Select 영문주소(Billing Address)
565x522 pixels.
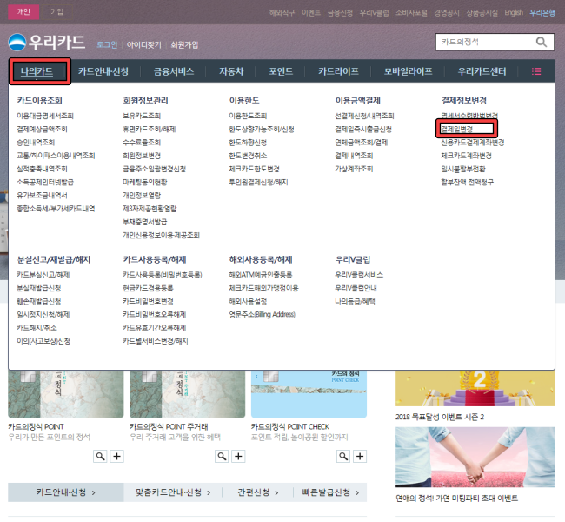coord(262,315)
